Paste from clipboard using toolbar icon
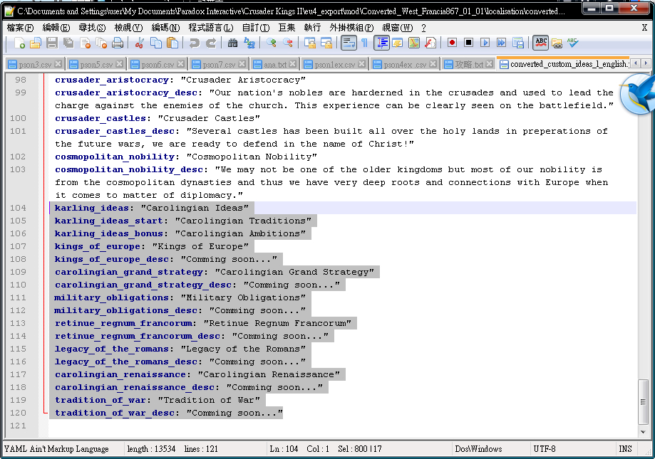 tap(172, 43)
